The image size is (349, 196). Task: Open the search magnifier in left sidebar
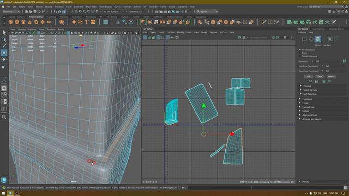[x=4, y=117]
